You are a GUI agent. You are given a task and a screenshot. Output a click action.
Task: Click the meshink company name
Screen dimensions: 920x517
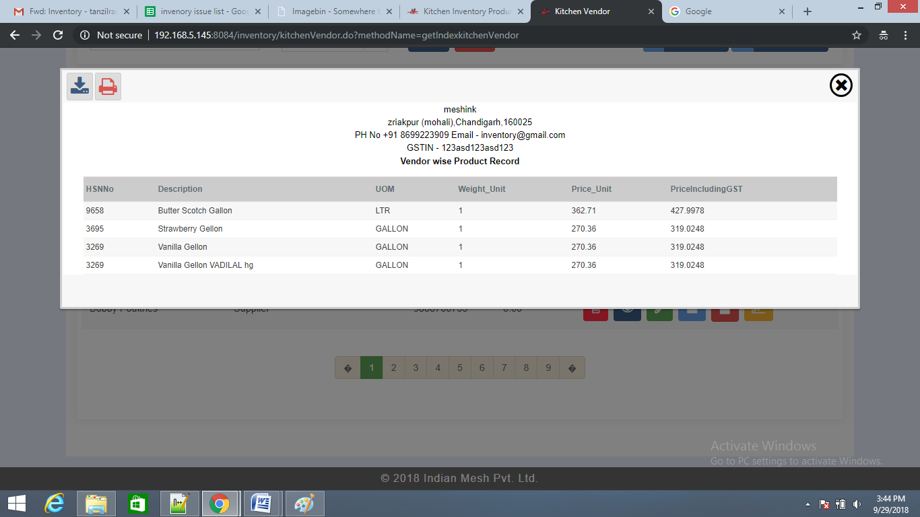tap(460, 110)
